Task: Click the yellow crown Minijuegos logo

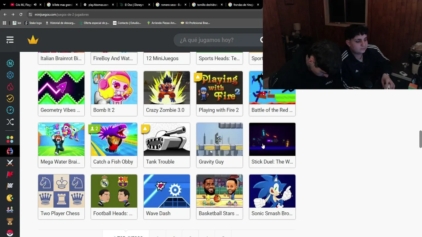Action: (x=33, y=40)
